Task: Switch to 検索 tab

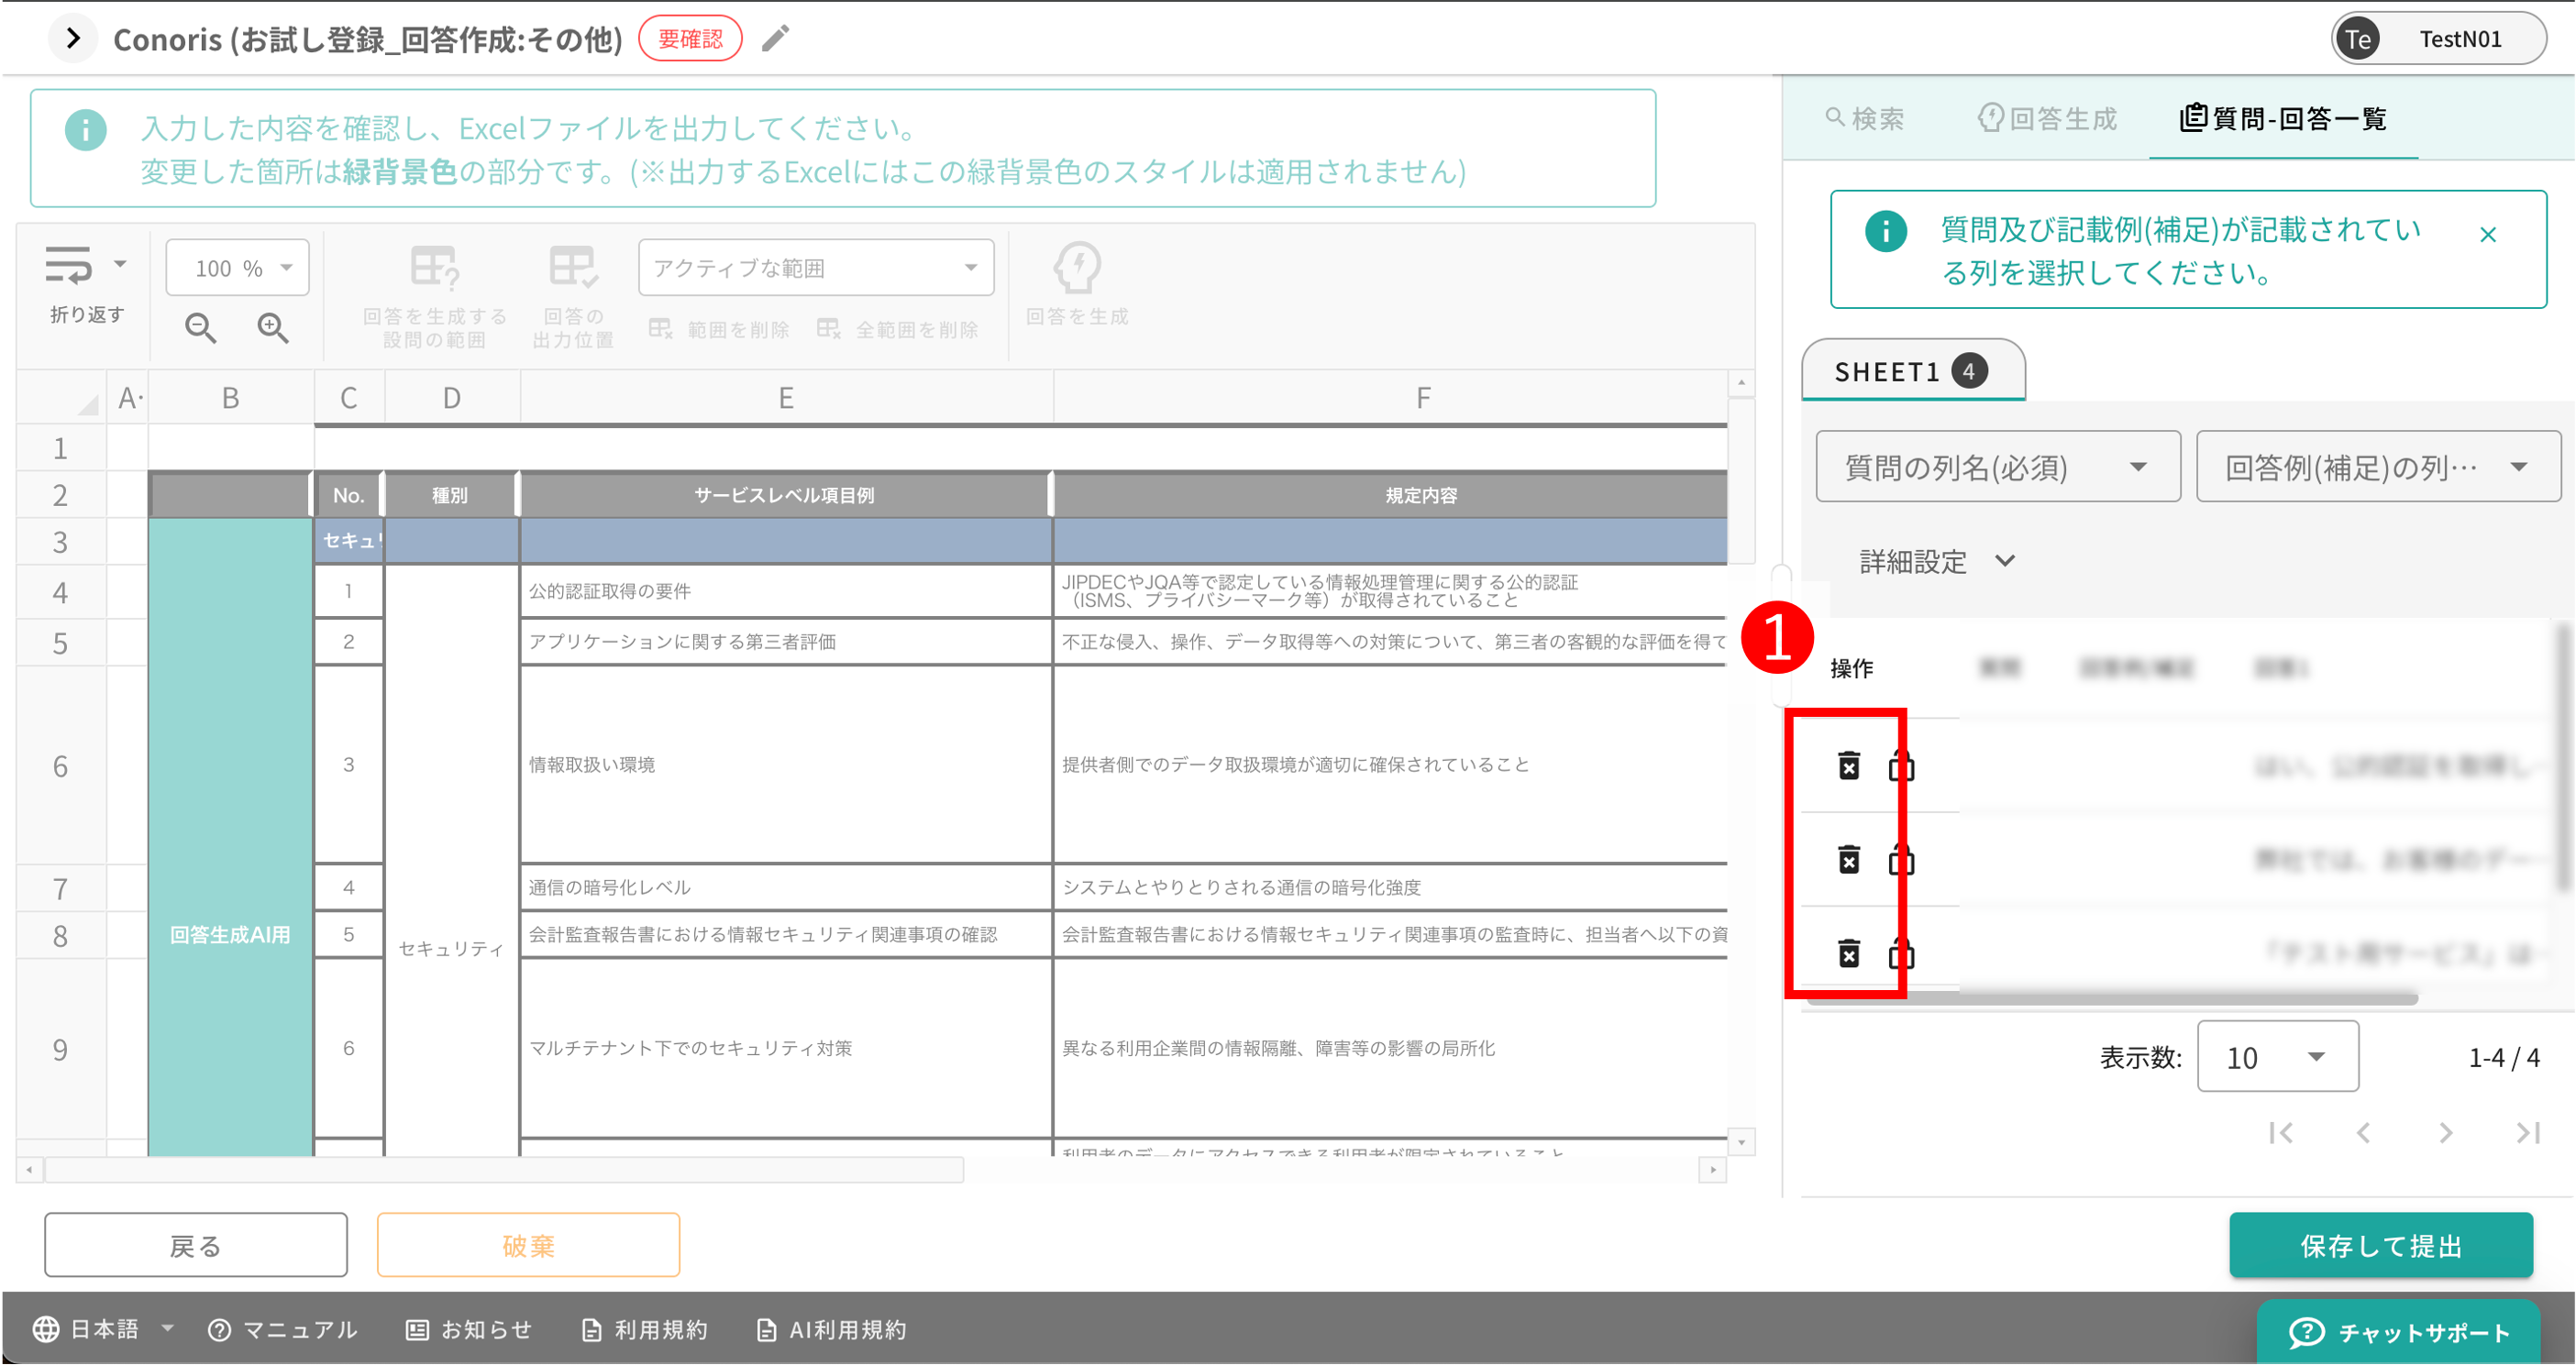Action: tap(1864, 119)
